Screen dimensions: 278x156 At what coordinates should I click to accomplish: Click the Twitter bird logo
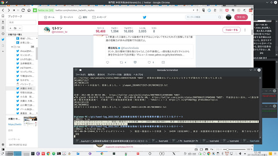[145, 17]
